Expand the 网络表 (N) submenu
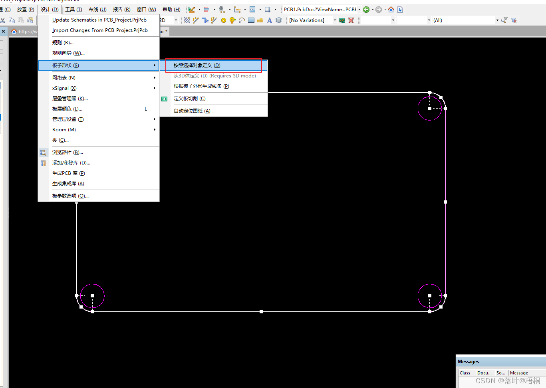This screenshot has width=546, height=388. (99, 78)
